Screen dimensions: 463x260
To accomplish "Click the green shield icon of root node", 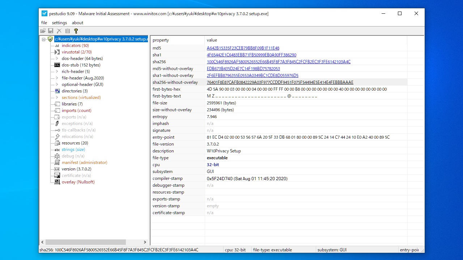I will [x=50, y=39].
